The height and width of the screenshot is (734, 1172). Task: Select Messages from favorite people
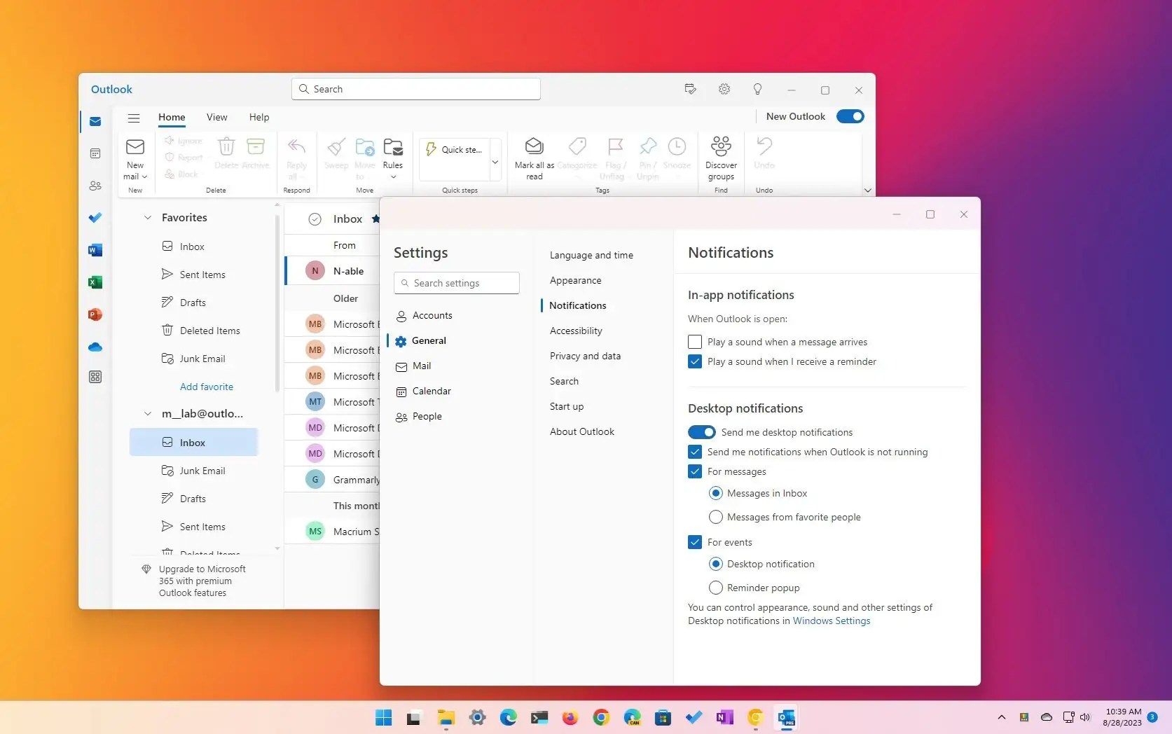[715, 517]
